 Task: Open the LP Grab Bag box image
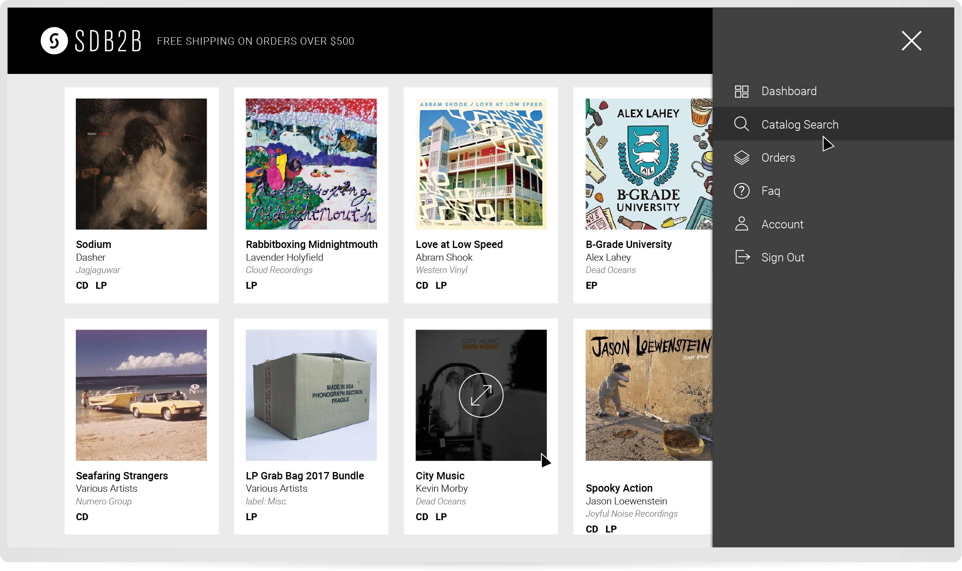tap(311, 395)
